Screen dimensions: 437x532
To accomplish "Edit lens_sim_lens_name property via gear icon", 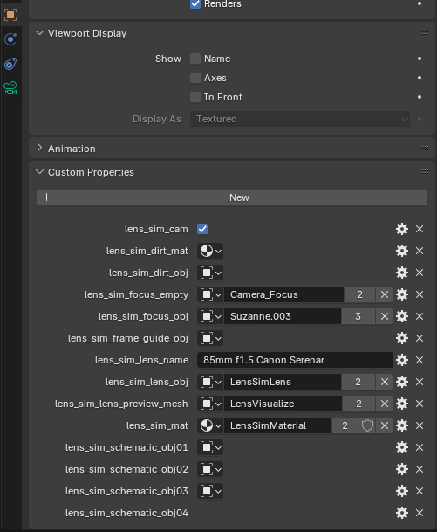I will point(402,360).
